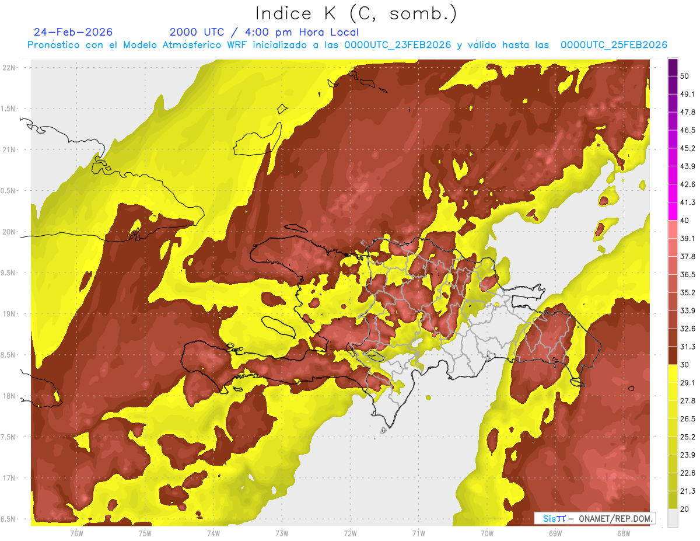Click the "49.1" color bar value
Screen dimensions: 700x541
click(687, 94)
